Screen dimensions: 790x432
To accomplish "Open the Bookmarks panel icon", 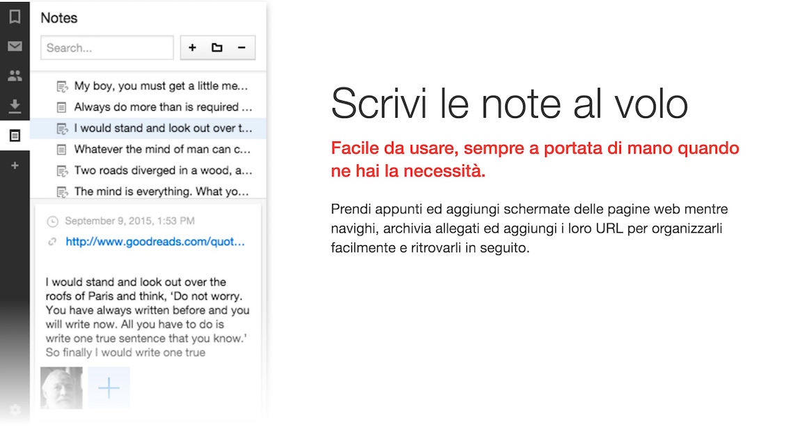I will [15, 17].
